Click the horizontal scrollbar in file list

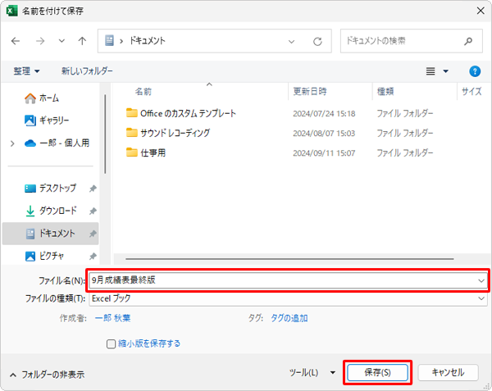(x=289, y=259)
